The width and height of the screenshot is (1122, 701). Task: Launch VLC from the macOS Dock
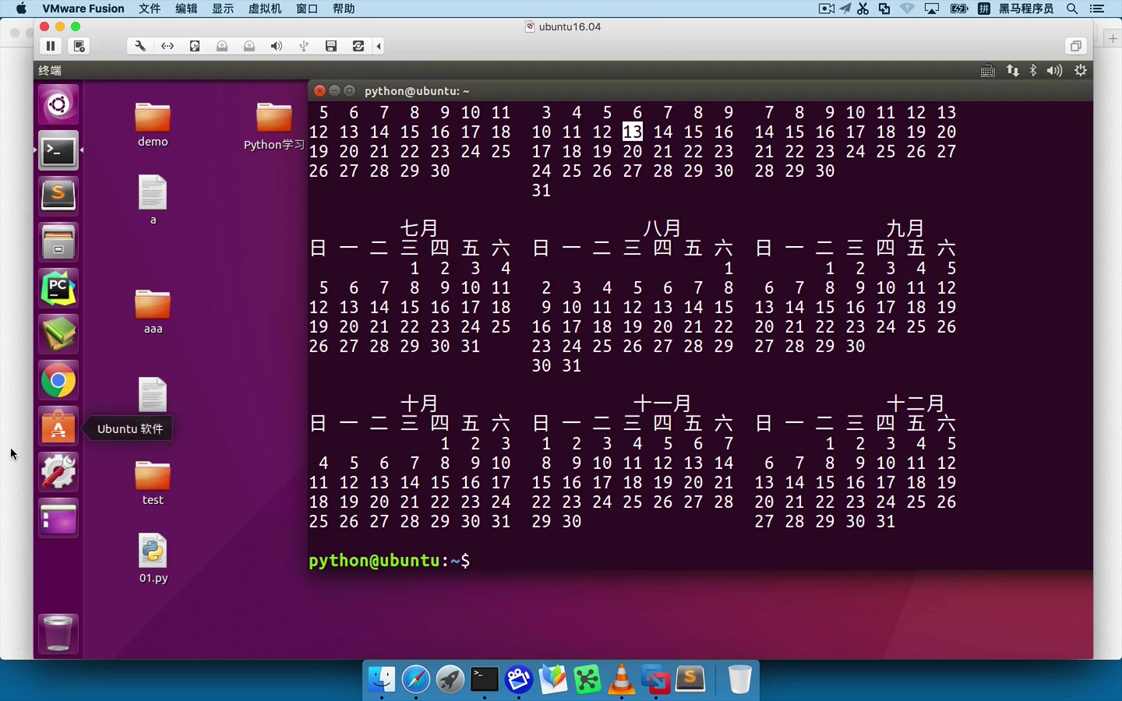tap(622, 680)
